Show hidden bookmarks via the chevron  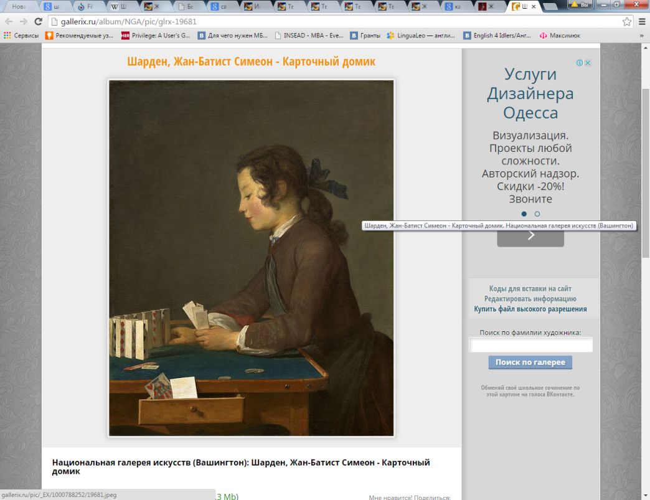[642, 35]
